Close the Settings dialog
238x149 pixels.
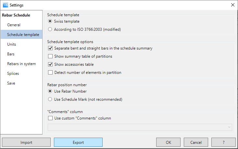coord(232,5)
